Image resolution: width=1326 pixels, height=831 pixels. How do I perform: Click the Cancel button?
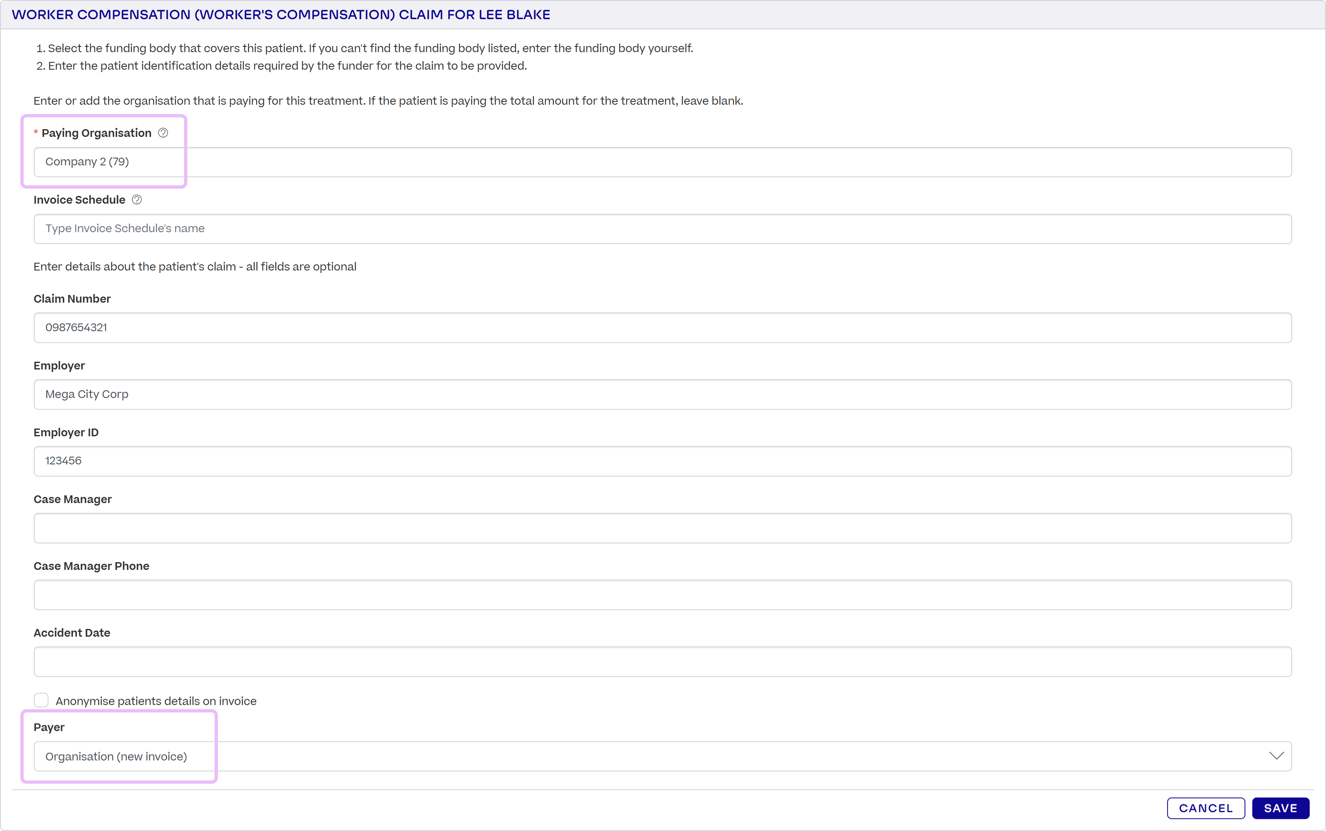(x=1206, y=808)
